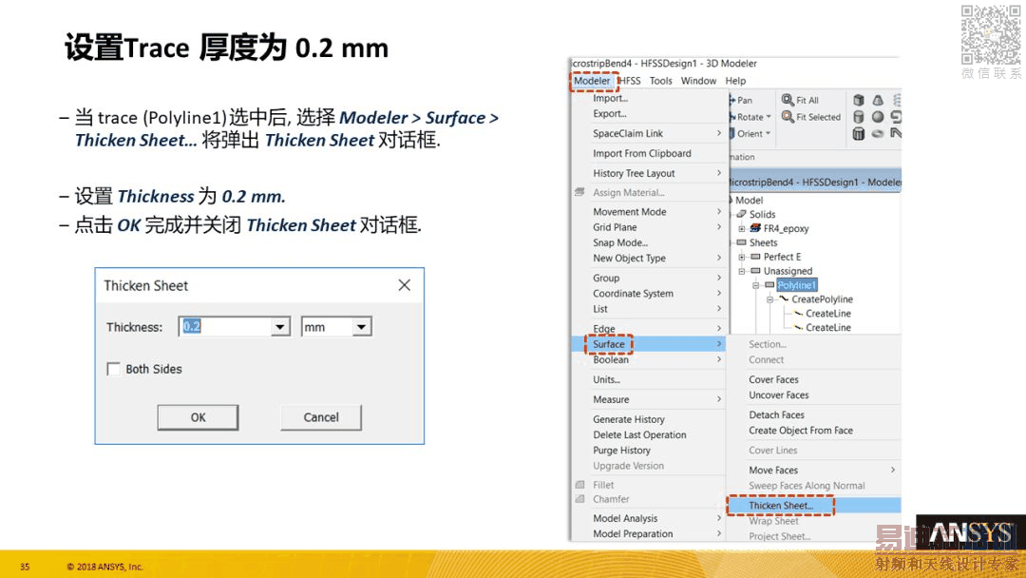Open the Rotate dropdown arrow

point(769,117)
